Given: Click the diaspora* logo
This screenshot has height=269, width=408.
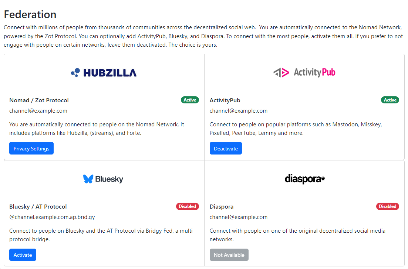Looking at the screenshot, I should point(305,179).
